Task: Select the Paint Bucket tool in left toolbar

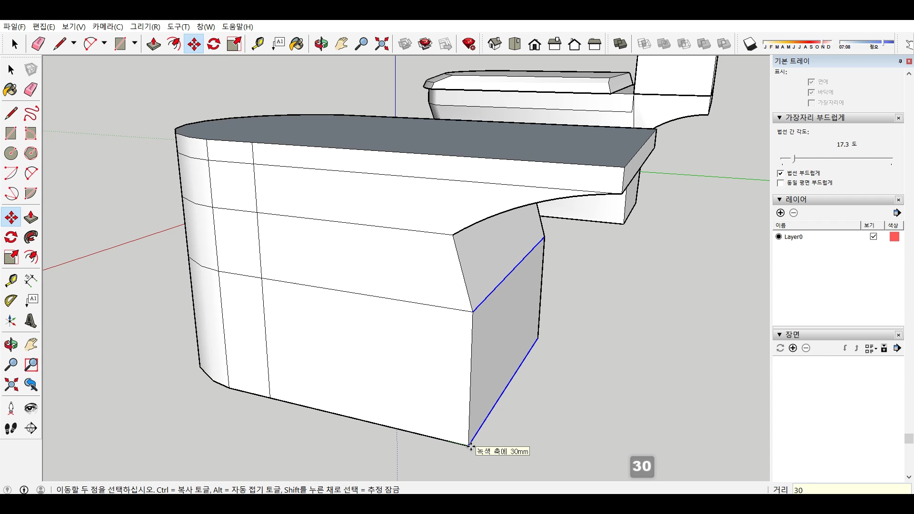Action: coord(10,90)
